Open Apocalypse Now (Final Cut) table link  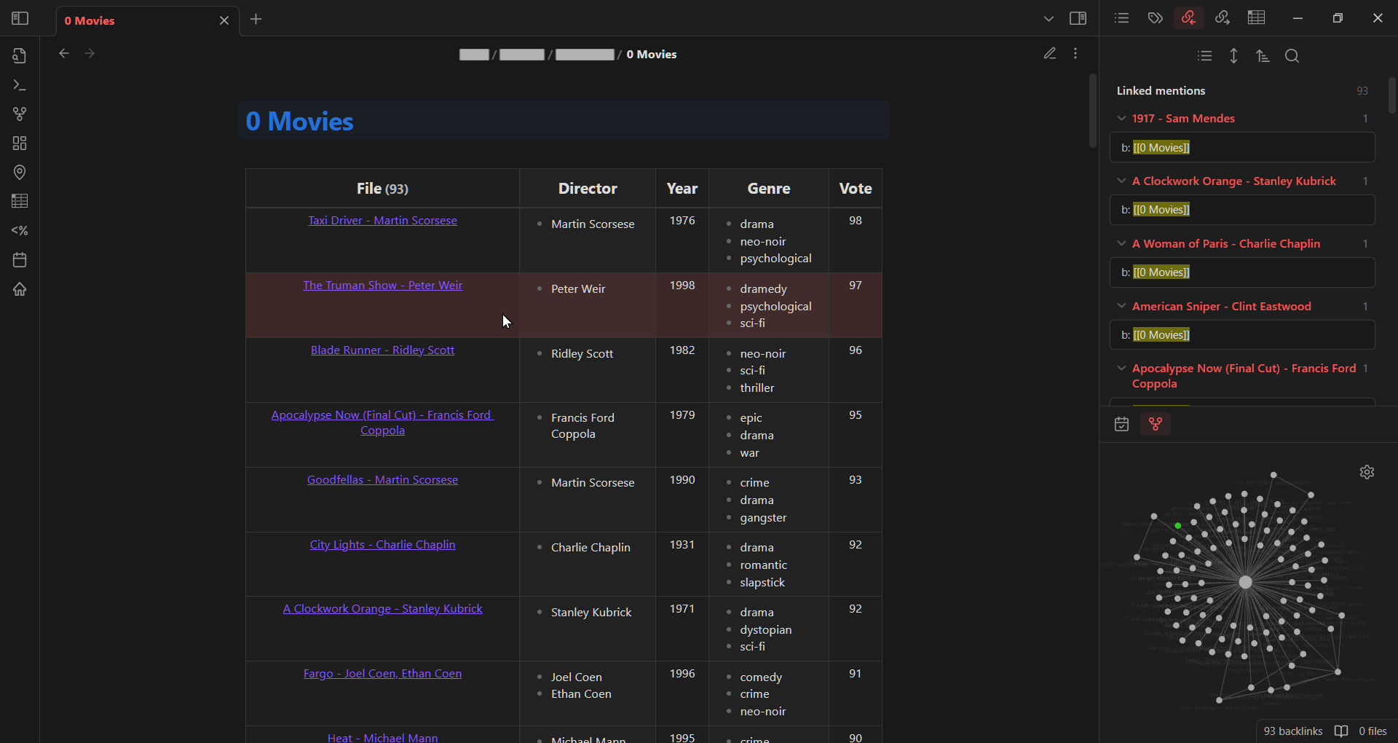[382, 422]
